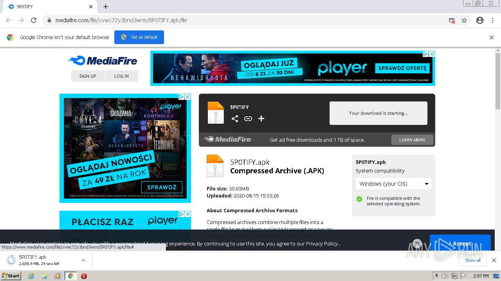Open the Windows Start menu
501x281 pixels.
11,276
